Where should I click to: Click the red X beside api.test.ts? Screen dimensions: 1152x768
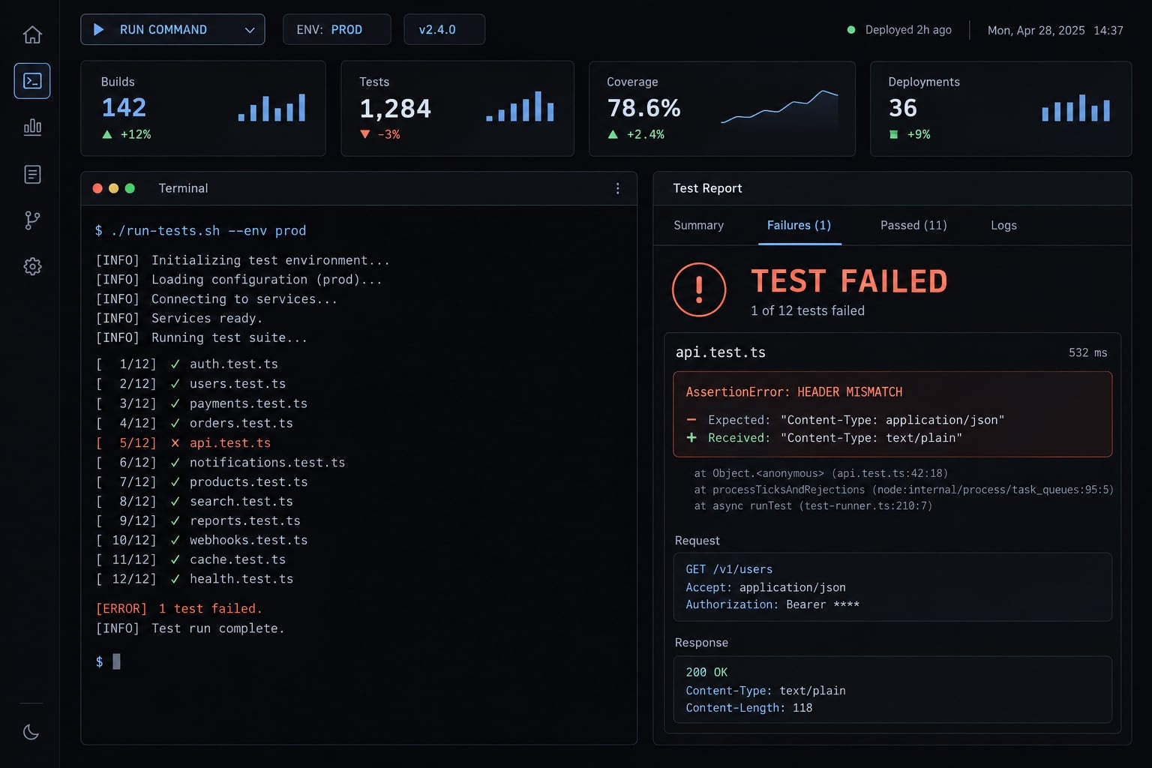point(175,442)
